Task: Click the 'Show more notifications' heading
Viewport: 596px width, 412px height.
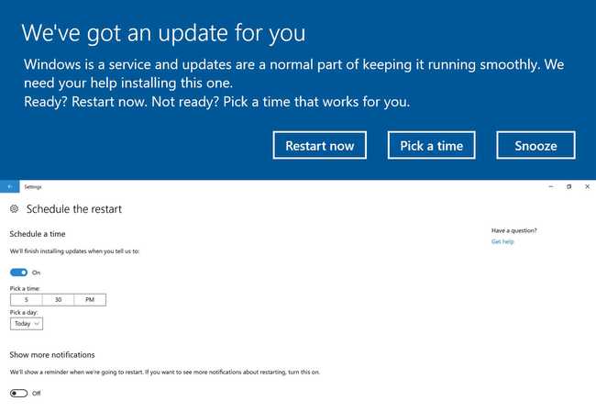Action: point(52,354)
